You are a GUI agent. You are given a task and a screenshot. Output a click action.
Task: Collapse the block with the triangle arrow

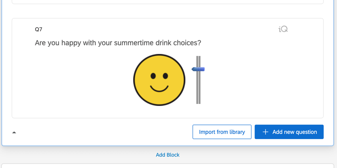click(14, 132)
